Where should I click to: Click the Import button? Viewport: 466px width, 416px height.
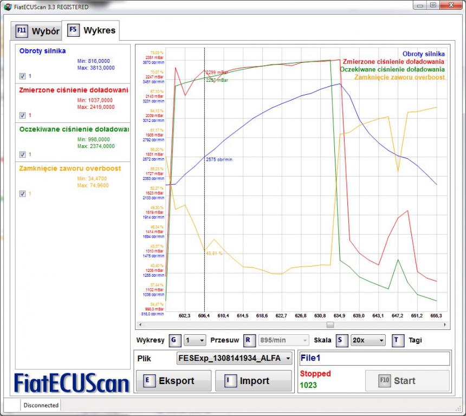point(254,381)
